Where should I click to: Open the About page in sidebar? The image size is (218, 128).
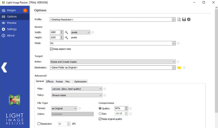pos(11,35)
